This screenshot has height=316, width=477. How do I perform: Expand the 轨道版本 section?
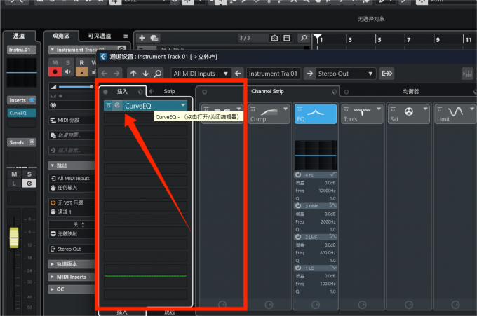pos(53,264)
